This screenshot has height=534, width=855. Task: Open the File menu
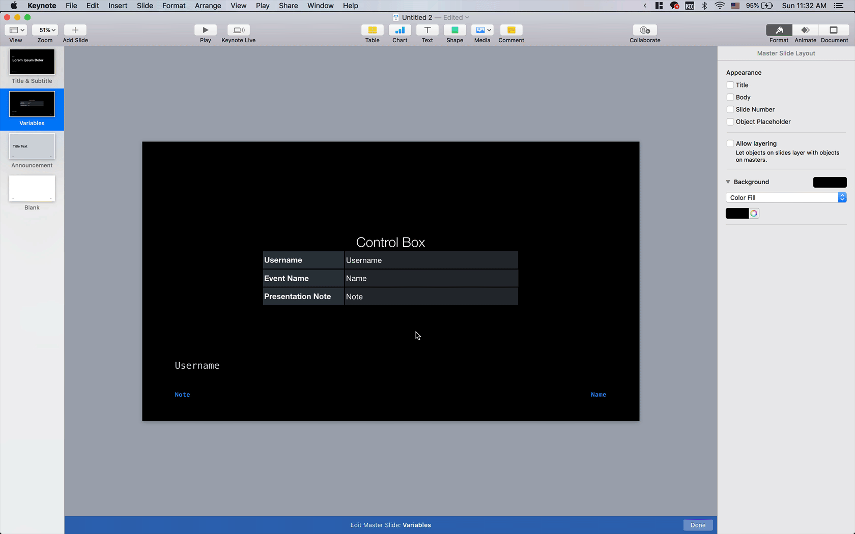click(71, 6)
